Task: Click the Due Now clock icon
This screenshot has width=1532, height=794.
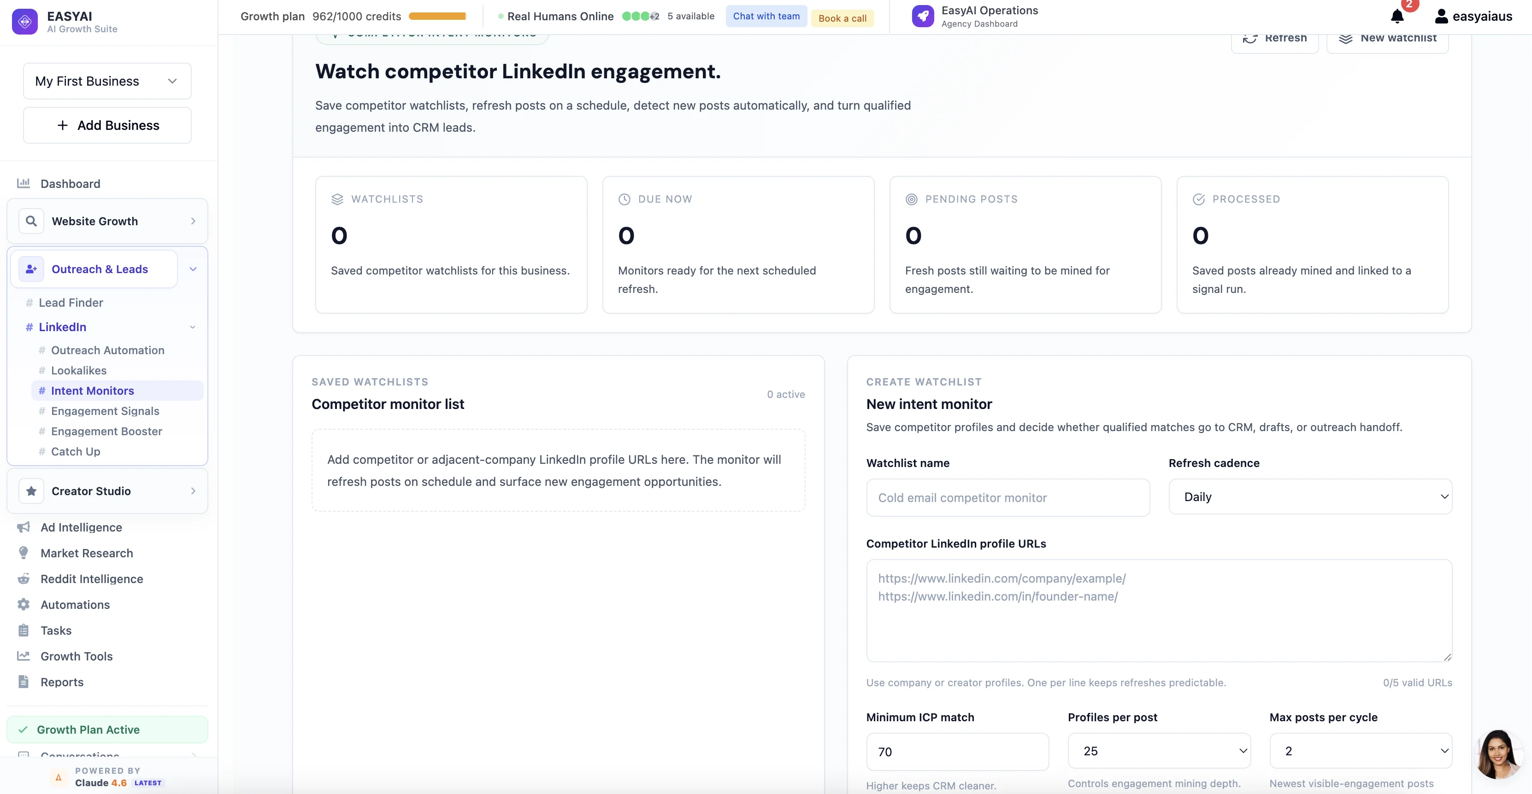Action: click(625, 199)
